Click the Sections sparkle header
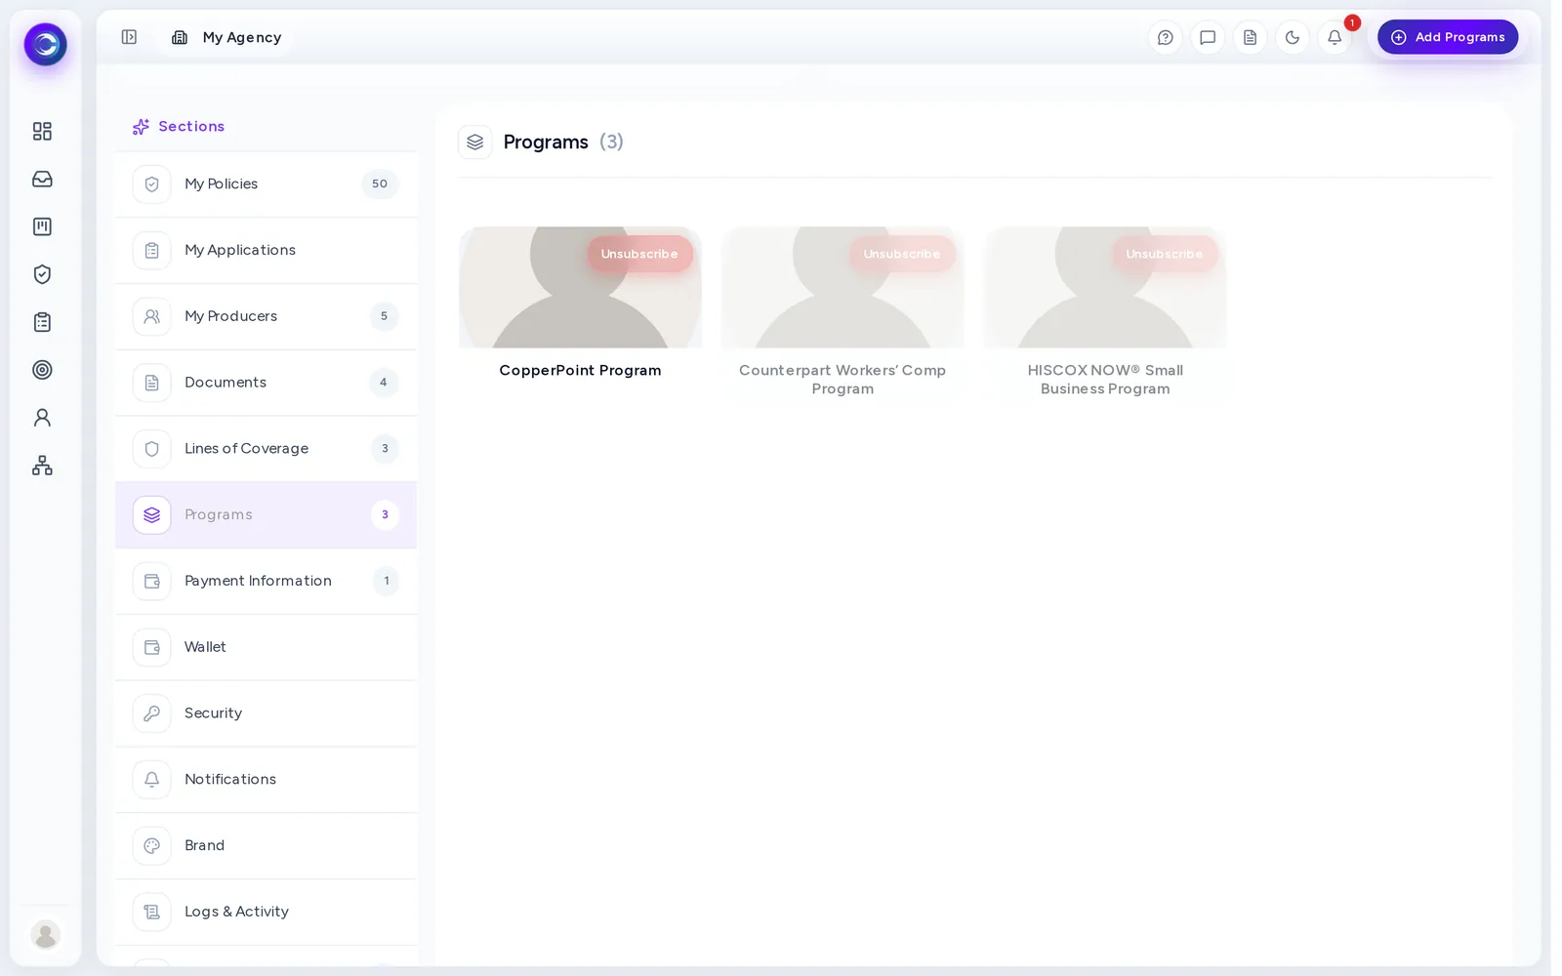The height and width of the screenshot is (976, 1562). click(x=179, y=126)
